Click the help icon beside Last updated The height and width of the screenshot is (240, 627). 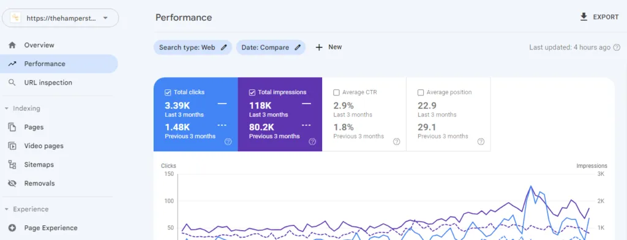click(617, 48)
